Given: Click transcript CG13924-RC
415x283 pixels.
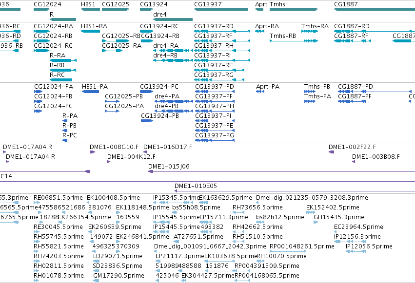Looking at the screenshot, I should (x=147, y=31).
